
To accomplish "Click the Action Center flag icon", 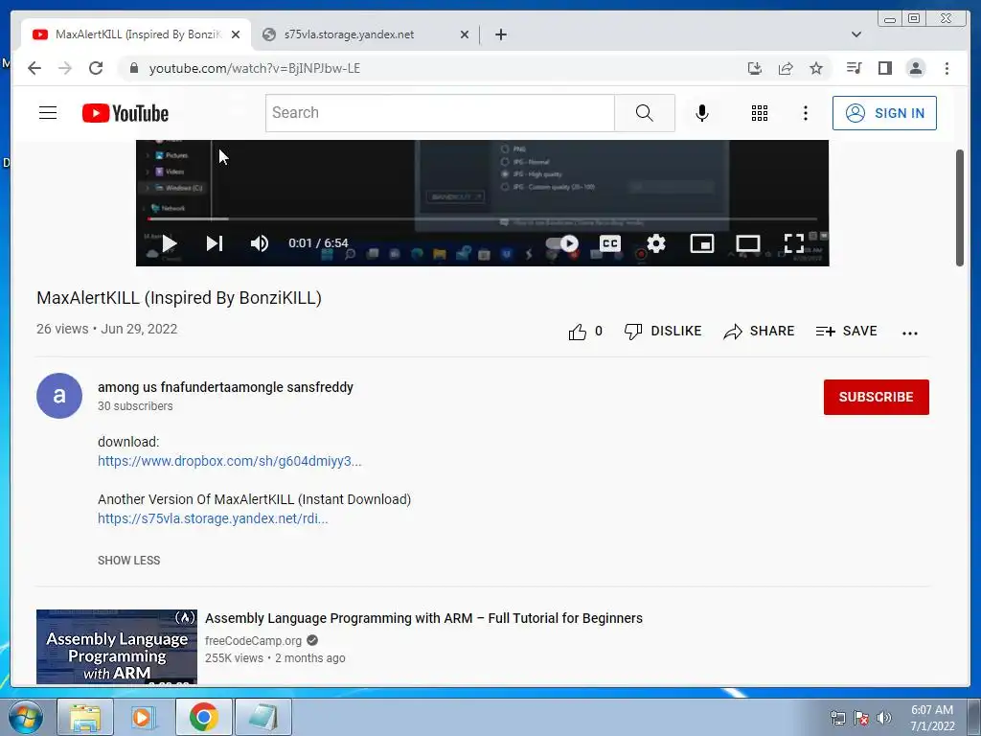I will (x=861, y=718).
